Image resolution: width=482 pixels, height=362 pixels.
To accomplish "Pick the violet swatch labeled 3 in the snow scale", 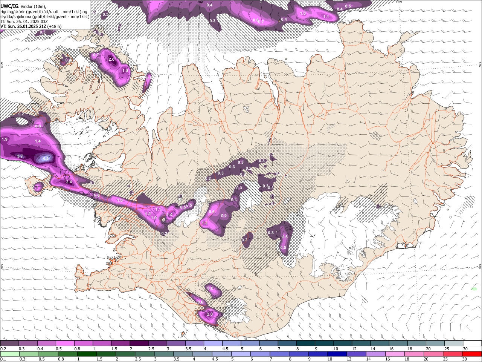I will pos(176,343).
